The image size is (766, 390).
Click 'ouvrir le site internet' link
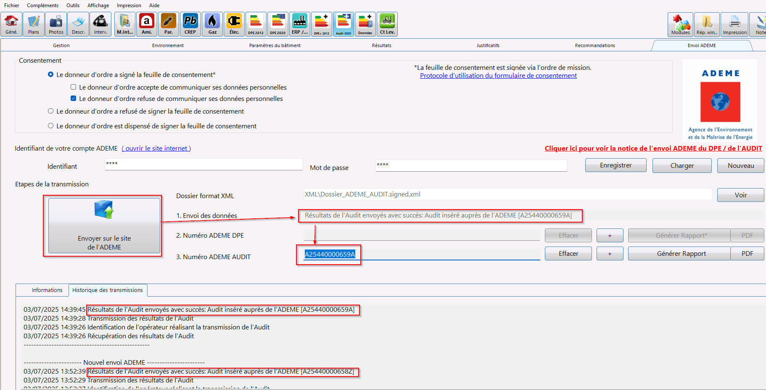(x=156, y=149)
